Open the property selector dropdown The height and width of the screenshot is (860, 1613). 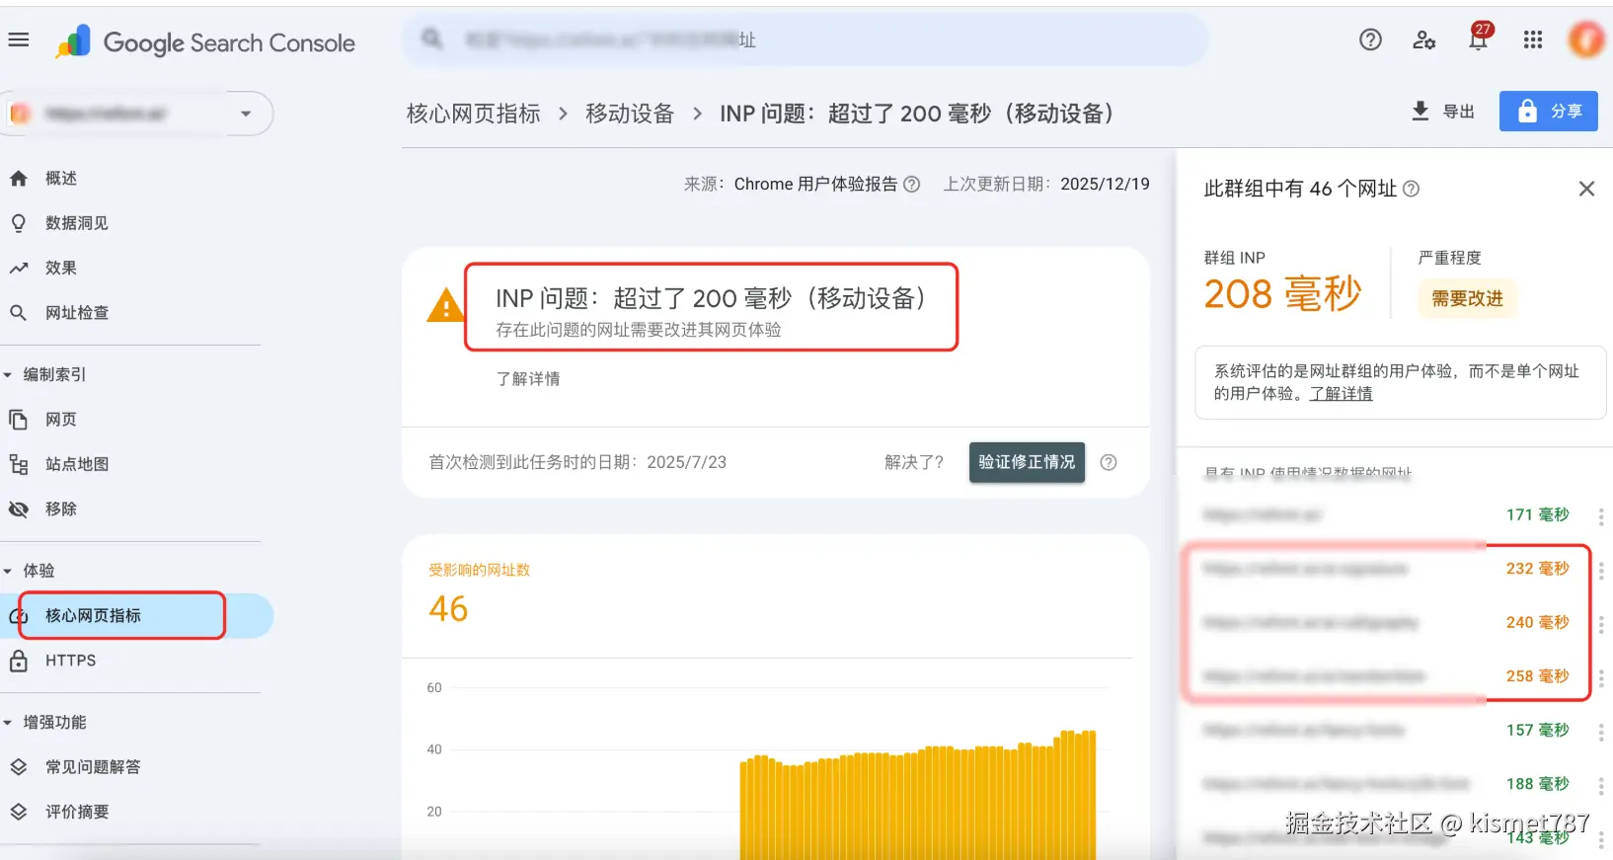(137, 114)
